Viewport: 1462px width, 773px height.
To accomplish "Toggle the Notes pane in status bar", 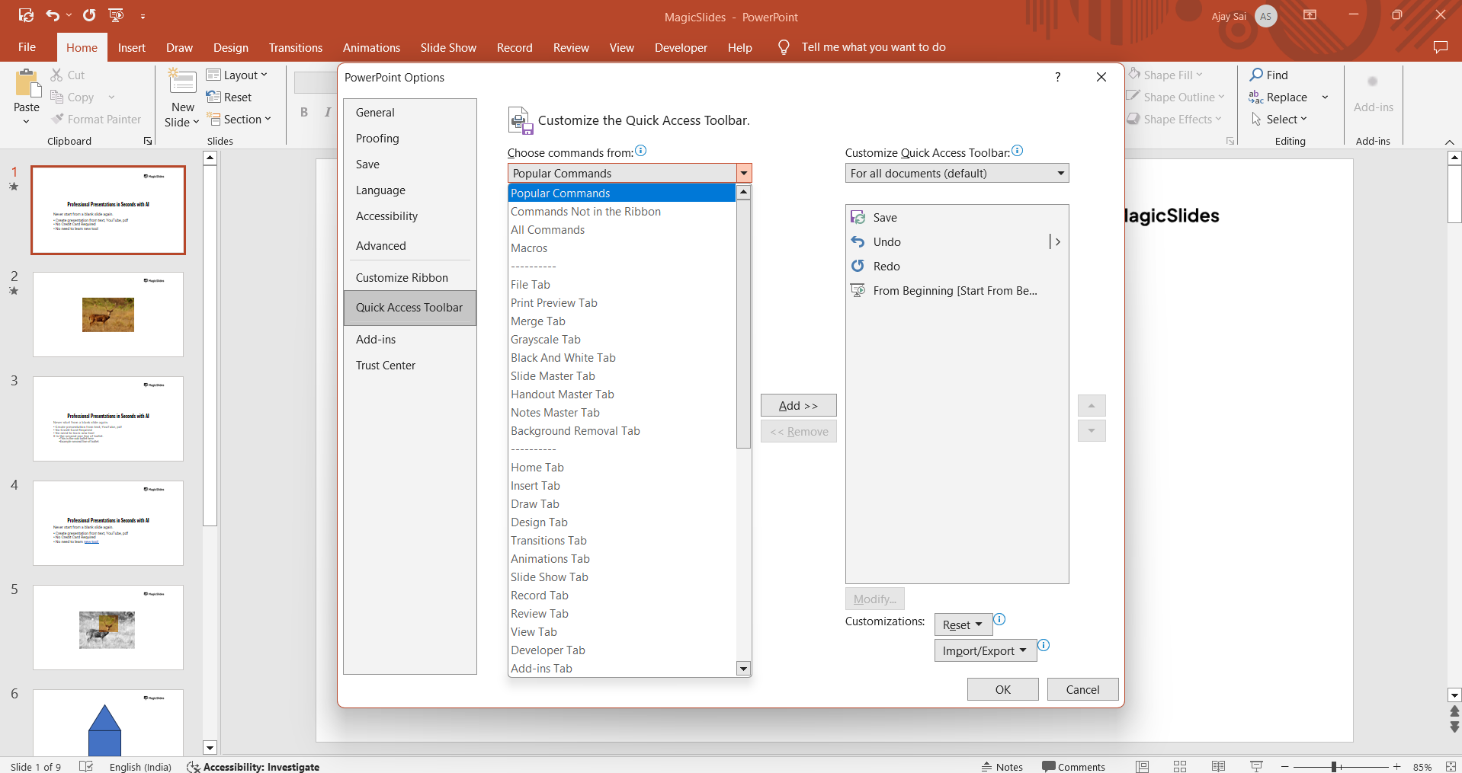I will (x=1002, y=767).
